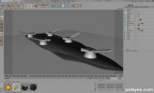154x93 pixels.
Task: Click the green timeline playhead marker
Action: 28,76
